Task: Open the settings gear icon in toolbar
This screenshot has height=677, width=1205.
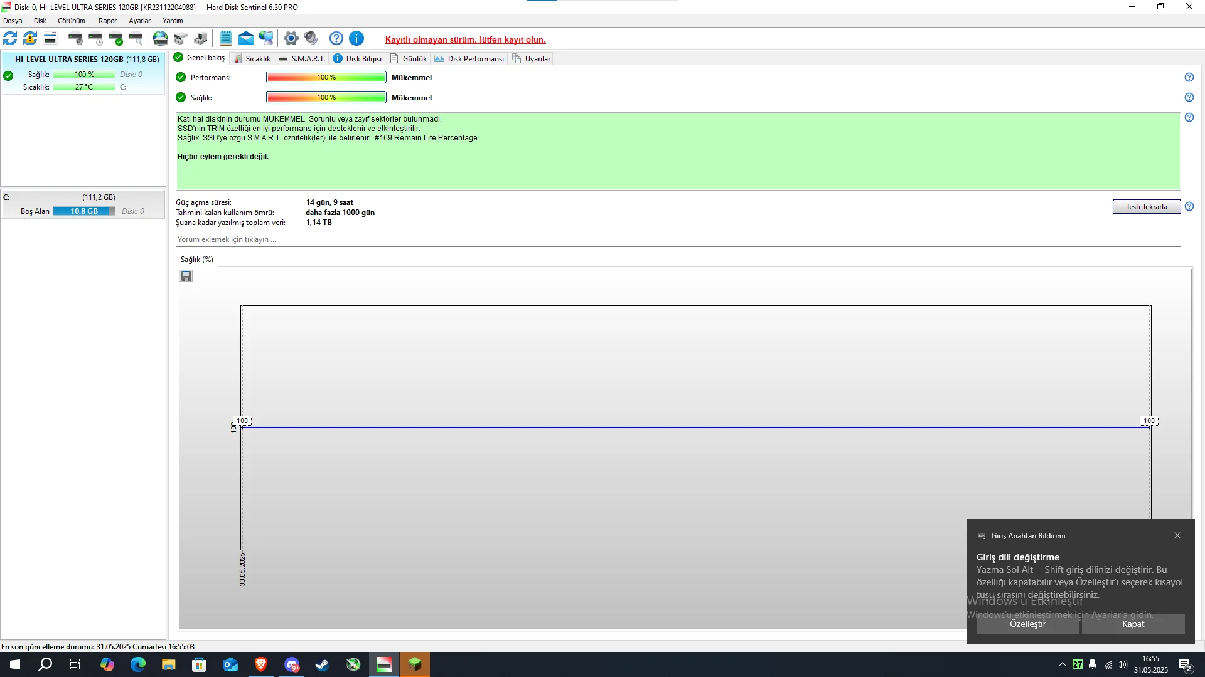Action: pyautogui.click(x=291, y=39)
